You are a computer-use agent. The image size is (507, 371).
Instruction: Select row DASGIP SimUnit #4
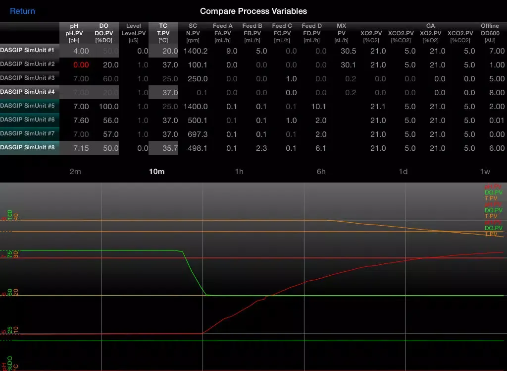click(30, 92)
